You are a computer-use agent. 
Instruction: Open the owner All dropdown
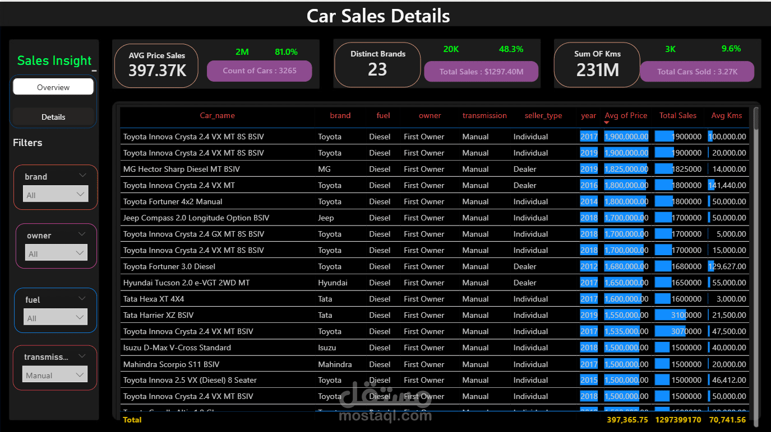click(56, 253)
